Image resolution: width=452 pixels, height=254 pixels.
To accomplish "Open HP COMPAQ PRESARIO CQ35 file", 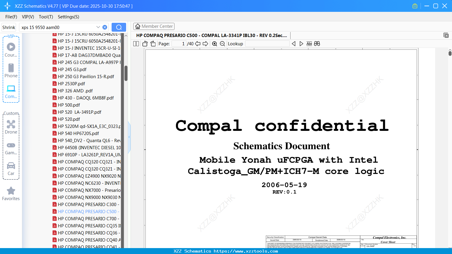I will click(x=87, y=226).
